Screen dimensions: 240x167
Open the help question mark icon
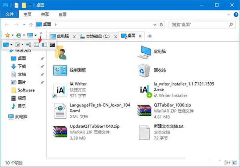point(236,14)
